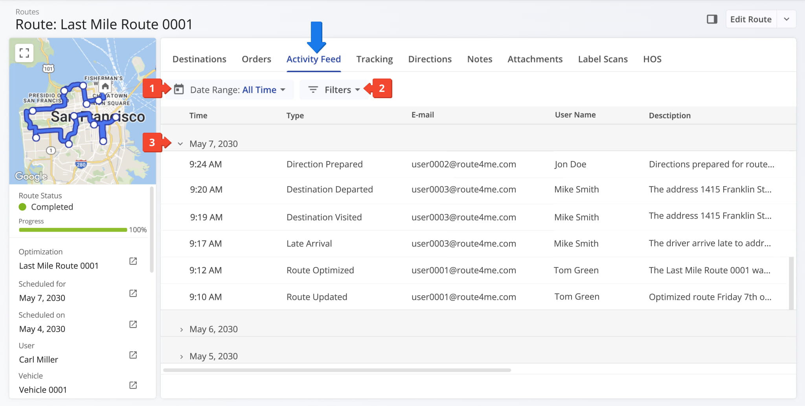Click the home depot marker on map
Image resolution: width=805 pixels, height=406 pixels.
(x=105, y=86)
